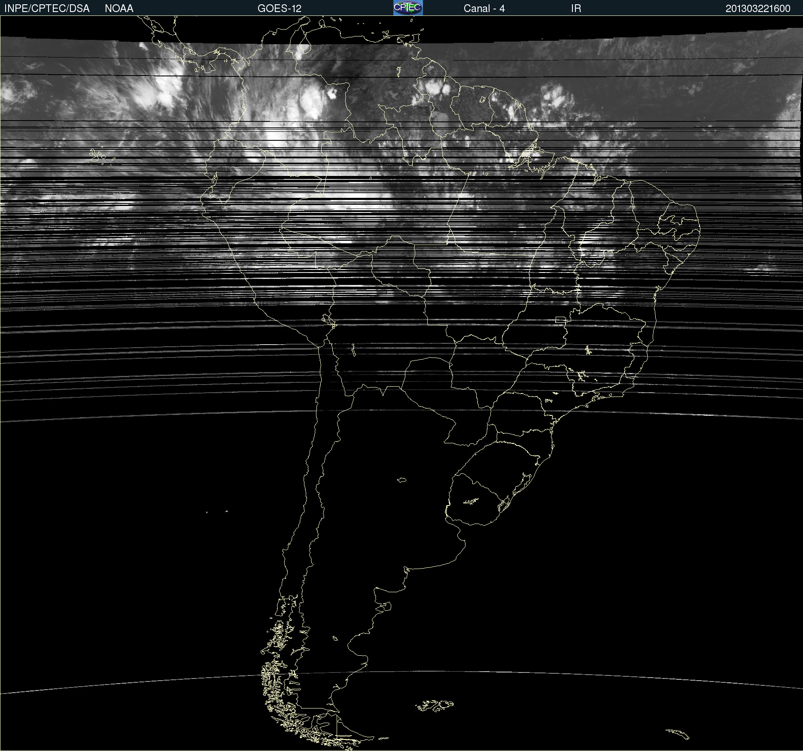The width and height of the screenshot is (803, 751).
Task: Click the CPTEC logo in the header
Action: pyautogui.click(x=408, y=8)
